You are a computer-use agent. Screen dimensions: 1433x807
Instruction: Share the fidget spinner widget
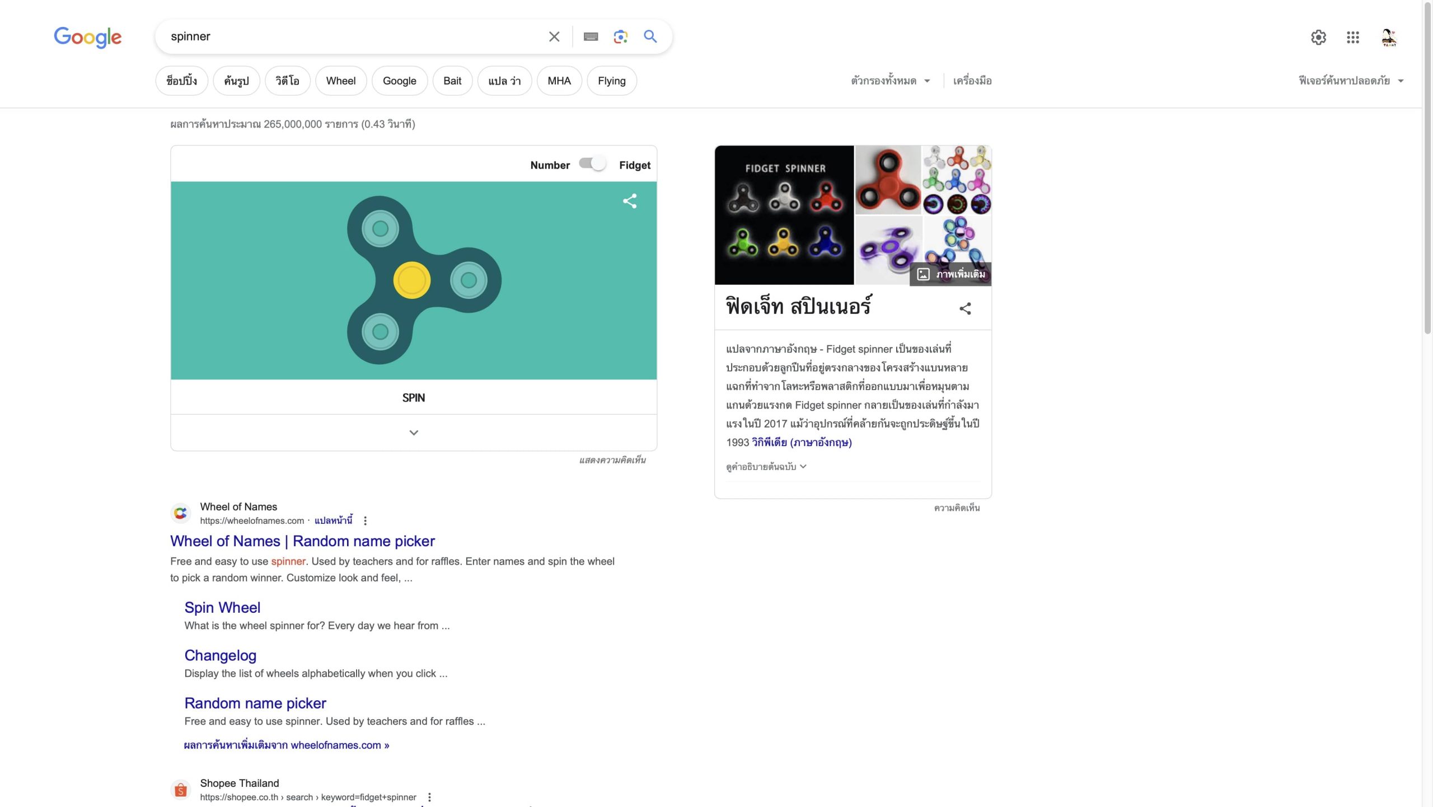click(630, 201)
